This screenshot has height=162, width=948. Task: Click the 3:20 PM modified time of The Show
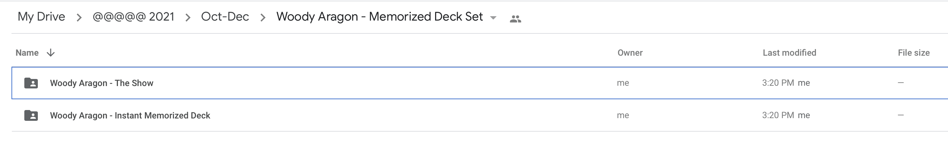click(778, 83)
